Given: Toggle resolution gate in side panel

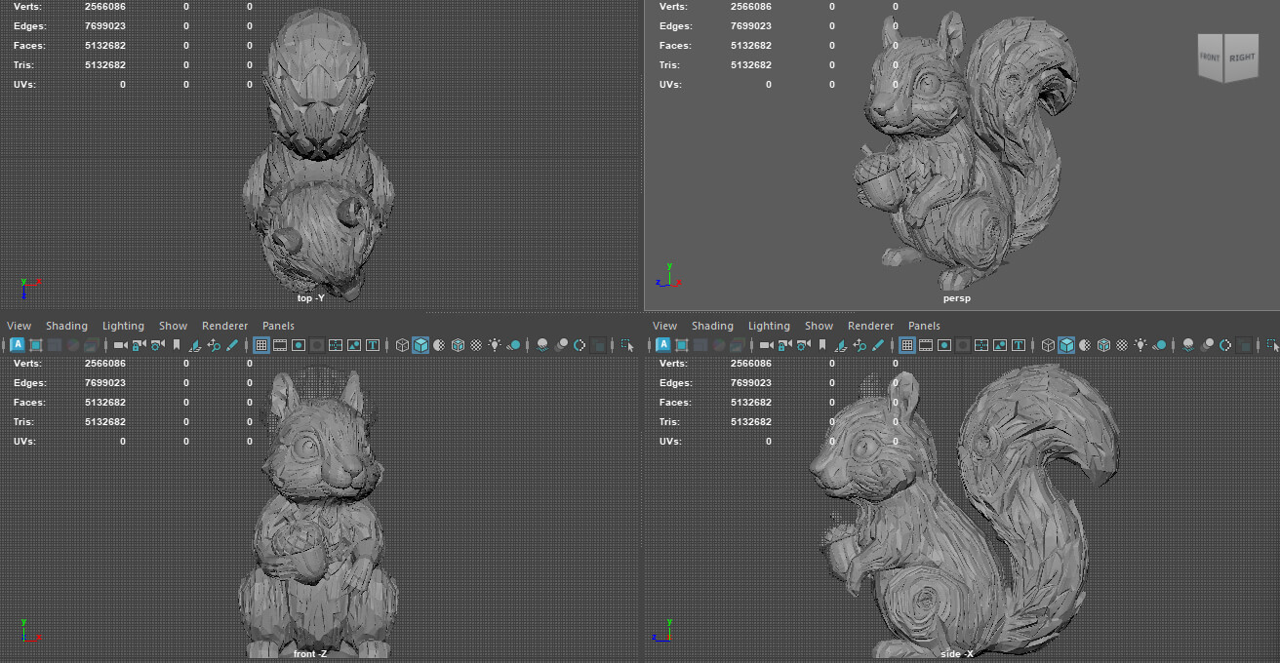Looking at the screenshot, I should click(944, 345).
